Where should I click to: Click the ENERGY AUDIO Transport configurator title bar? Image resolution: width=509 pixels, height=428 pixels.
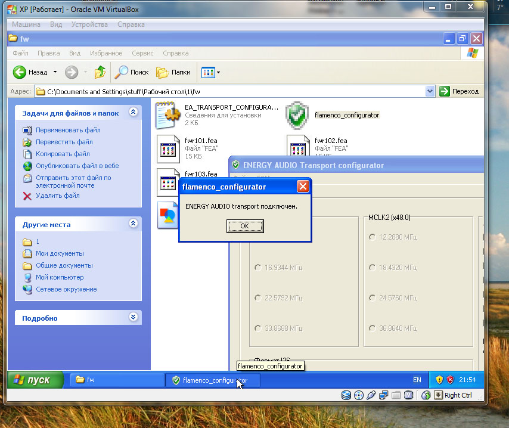[356, 165]
